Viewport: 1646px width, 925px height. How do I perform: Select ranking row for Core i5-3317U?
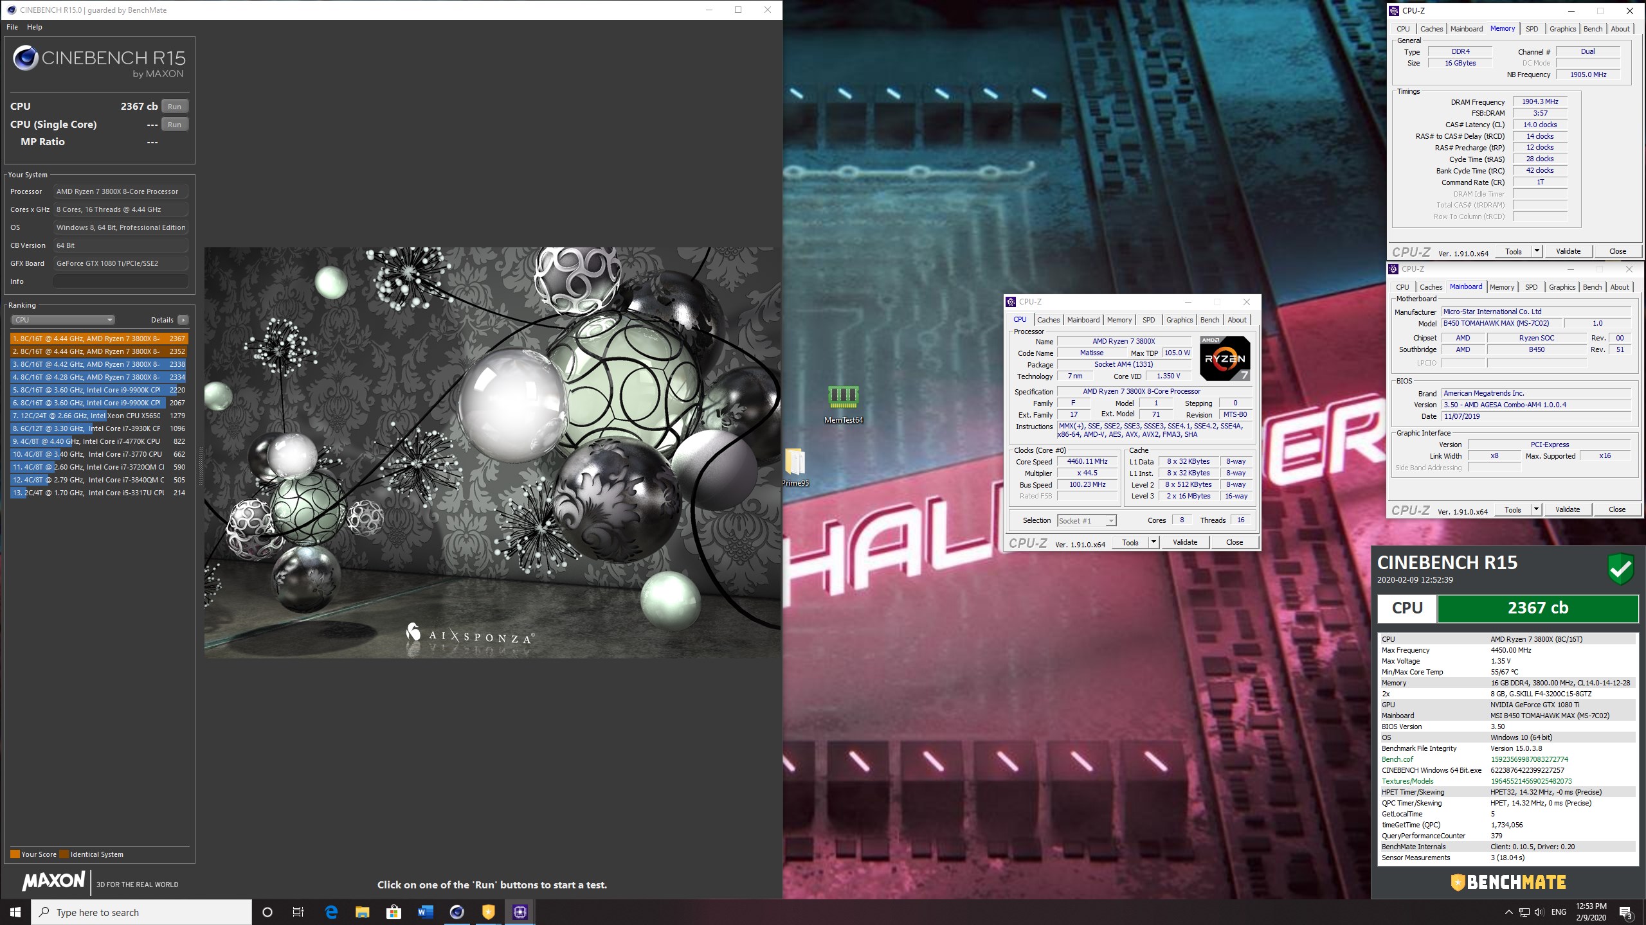[99, 493]
